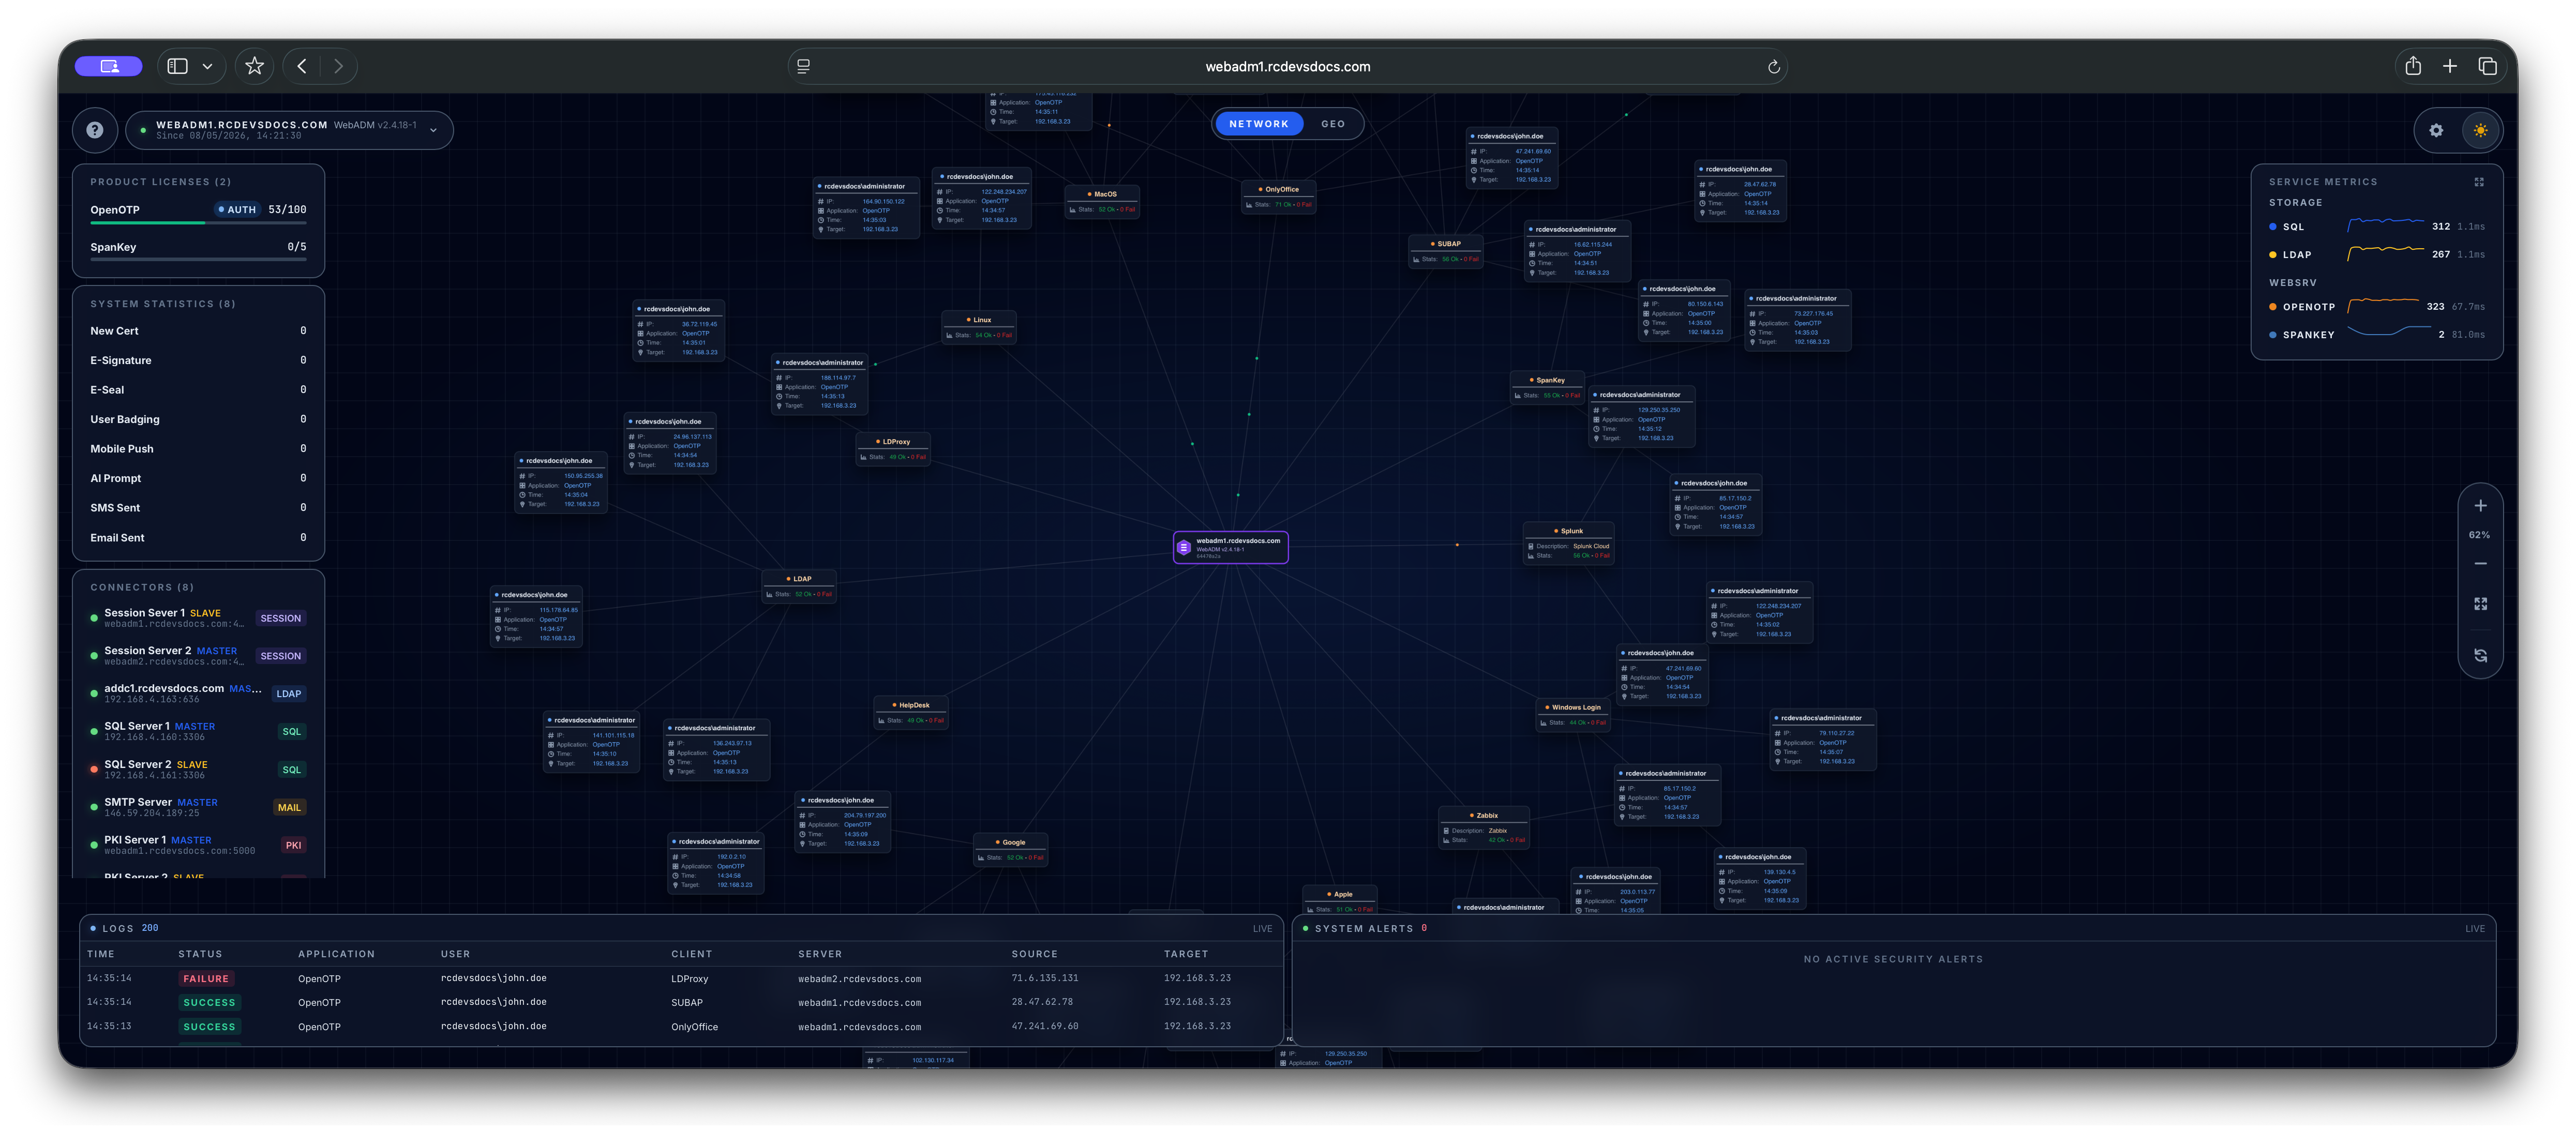Viewport: 2576px width, 1145px height.
Task: Select the Windows Login client node
Action: pos(1573,714)
